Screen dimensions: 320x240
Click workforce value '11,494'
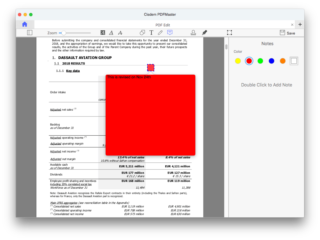tap(140, 188)
